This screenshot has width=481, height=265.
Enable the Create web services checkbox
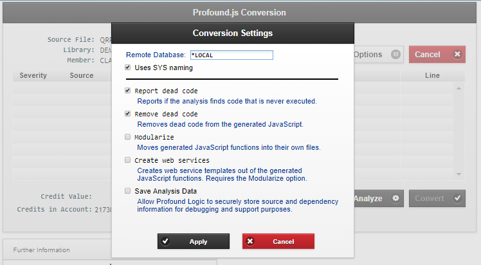pos(129,160)
